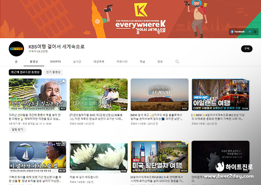This screenshot has height=185, width=261.
Task: Open the bench in green garden thumbnail
Action: point(99,94)
